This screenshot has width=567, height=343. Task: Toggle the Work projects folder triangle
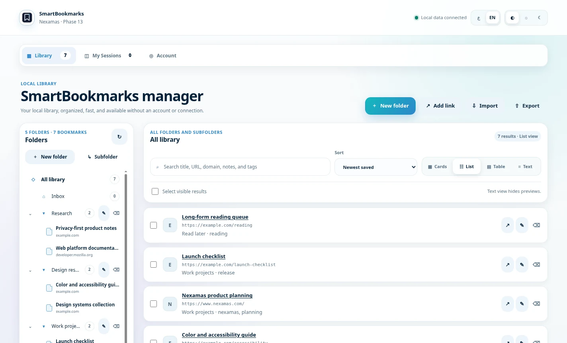tap(44, 327)
